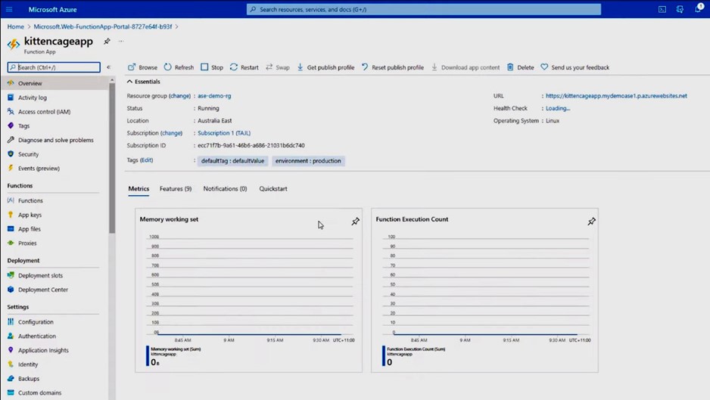Screen dimensions: 710x400
Task: Click Download app content
Action: [466, 67]
